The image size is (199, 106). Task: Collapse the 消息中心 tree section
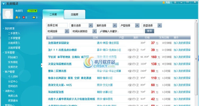tap(3, 91)
